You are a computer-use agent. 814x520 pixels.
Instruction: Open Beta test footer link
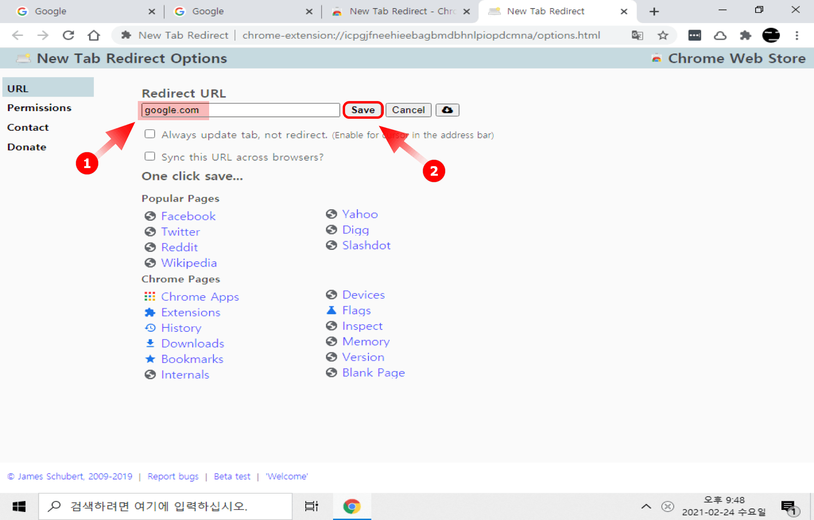coord(232,476)
